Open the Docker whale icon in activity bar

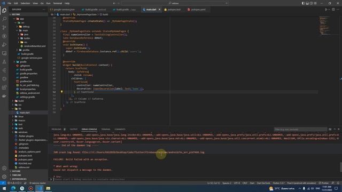pos(4,96)
